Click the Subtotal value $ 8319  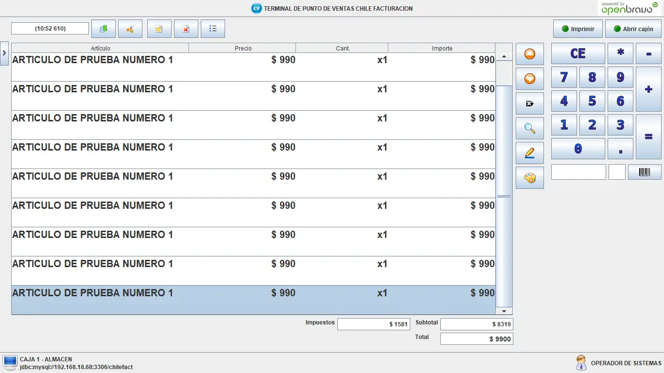[x=476, y=324]
